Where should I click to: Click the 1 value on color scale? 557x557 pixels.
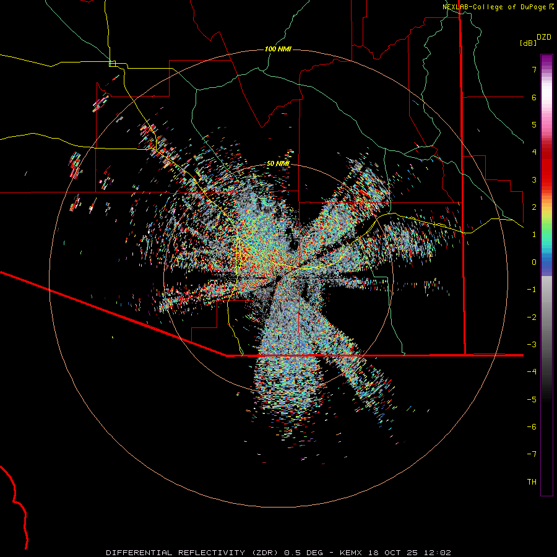click(x=534, y=235)
